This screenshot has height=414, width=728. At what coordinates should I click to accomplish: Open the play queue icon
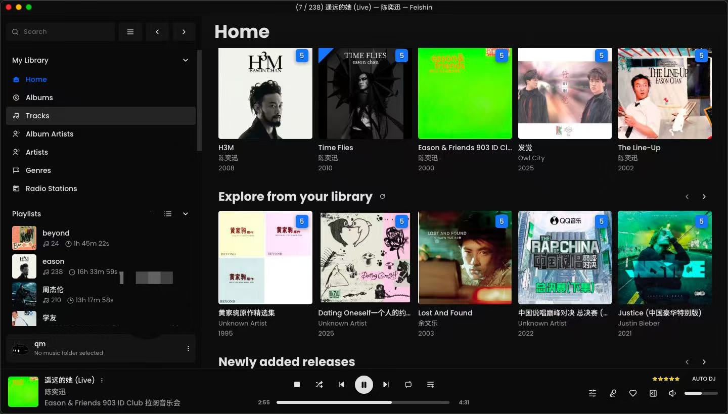click(x=431, y=385)
